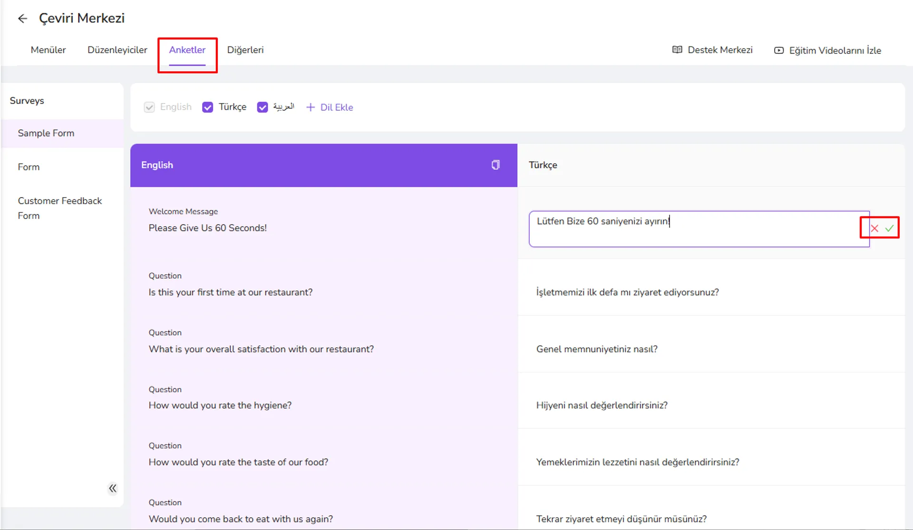Select Sample Form in Surveys list
The width and height of the screenshot is (913, 530).
tap(63, 133)
